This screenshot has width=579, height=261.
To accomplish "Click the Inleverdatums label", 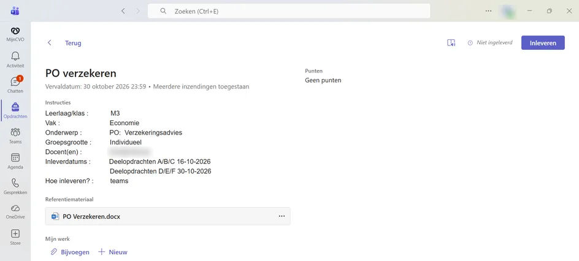I will point(68,162).
